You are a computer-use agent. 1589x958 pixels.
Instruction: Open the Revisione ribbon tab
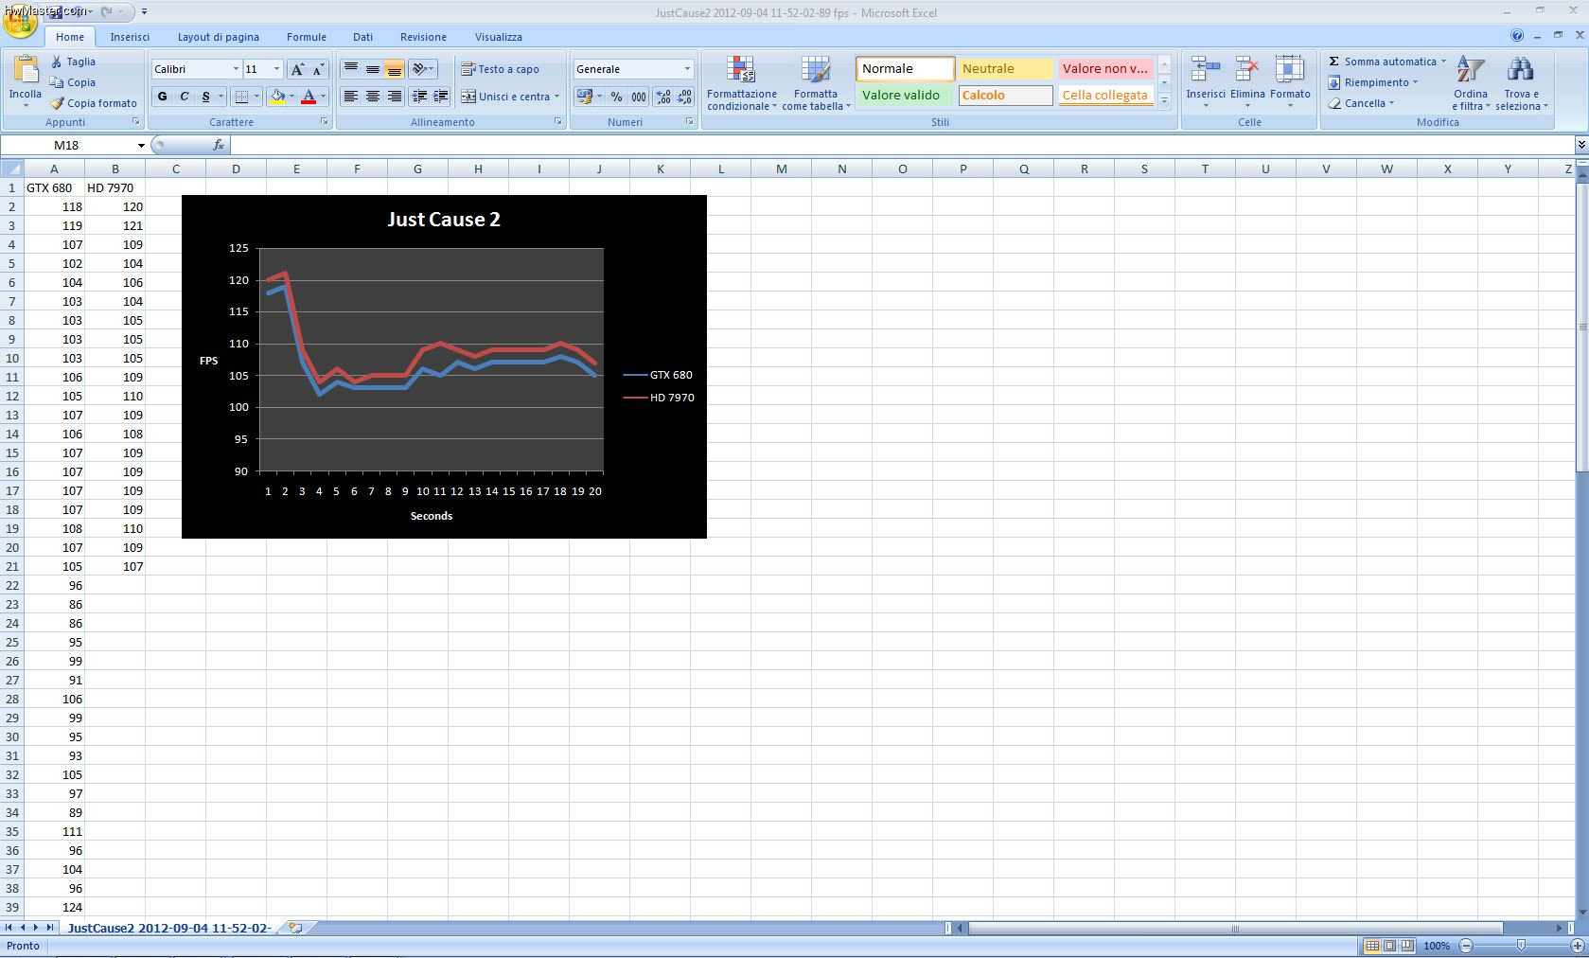tap(423, 37)
